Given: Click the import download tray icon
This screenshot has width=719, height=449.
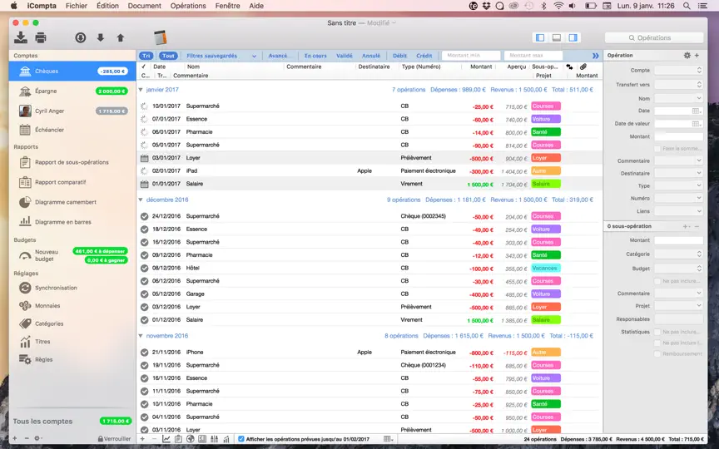Looking at the screenshot, I should (21, 37).
